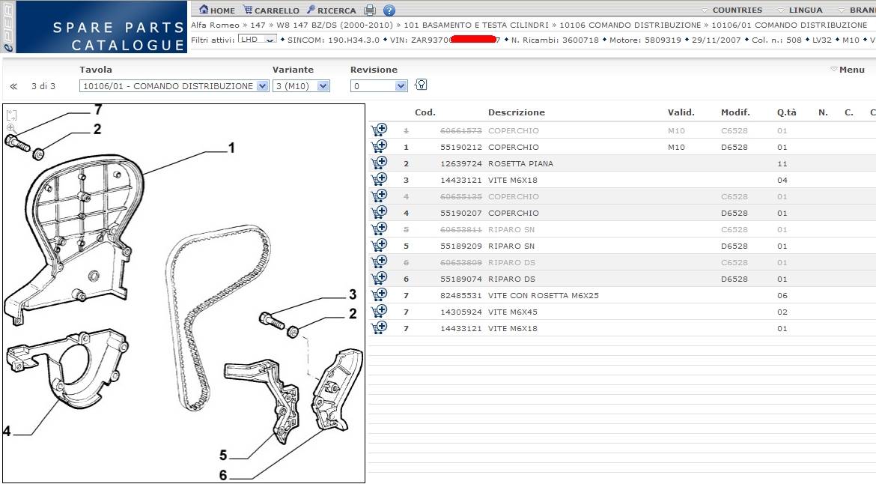Click modification code D6528 for RIPARO DS
876x484 pixels.
coord(734,279)
